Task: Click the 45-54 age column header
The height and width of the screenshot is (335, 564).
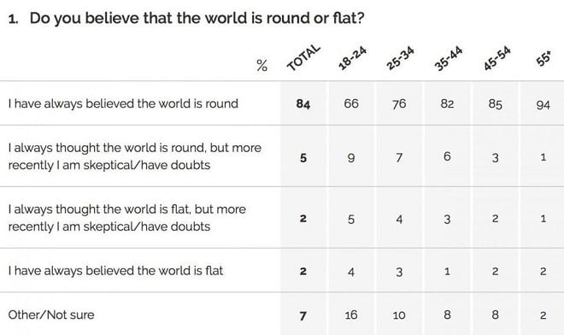Action: 496,58
